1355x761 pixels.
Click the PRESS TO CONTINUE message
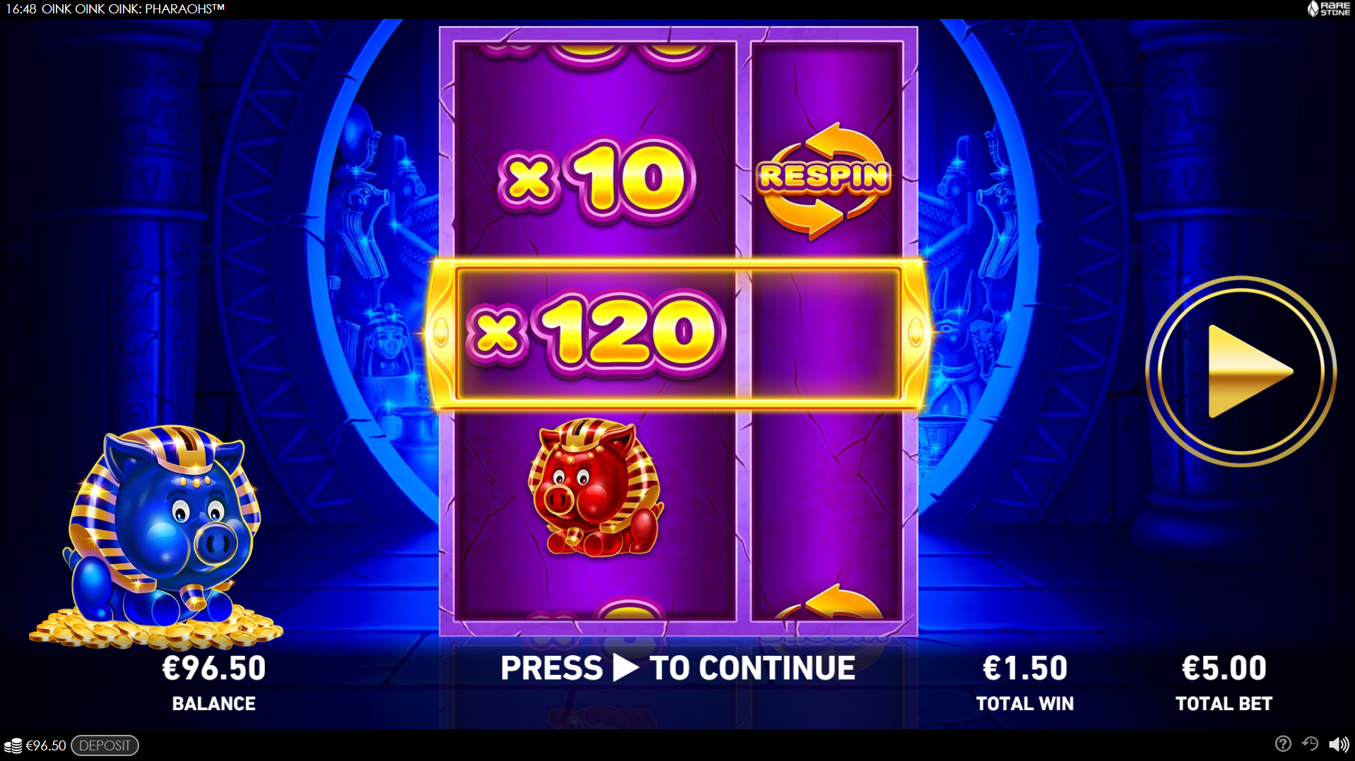click(677, 668)
